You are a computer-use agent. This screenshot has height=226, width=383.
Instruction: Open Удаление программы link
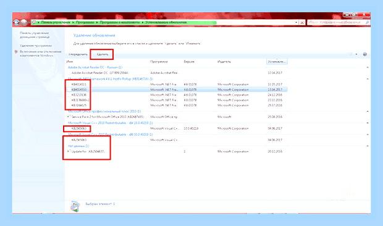[x=36, y=46]
